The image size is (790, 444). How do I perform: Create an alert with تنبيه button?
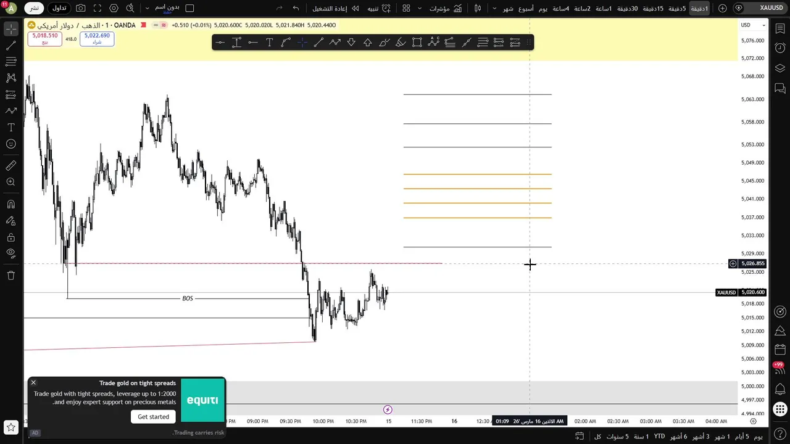[x=379, y=9]
